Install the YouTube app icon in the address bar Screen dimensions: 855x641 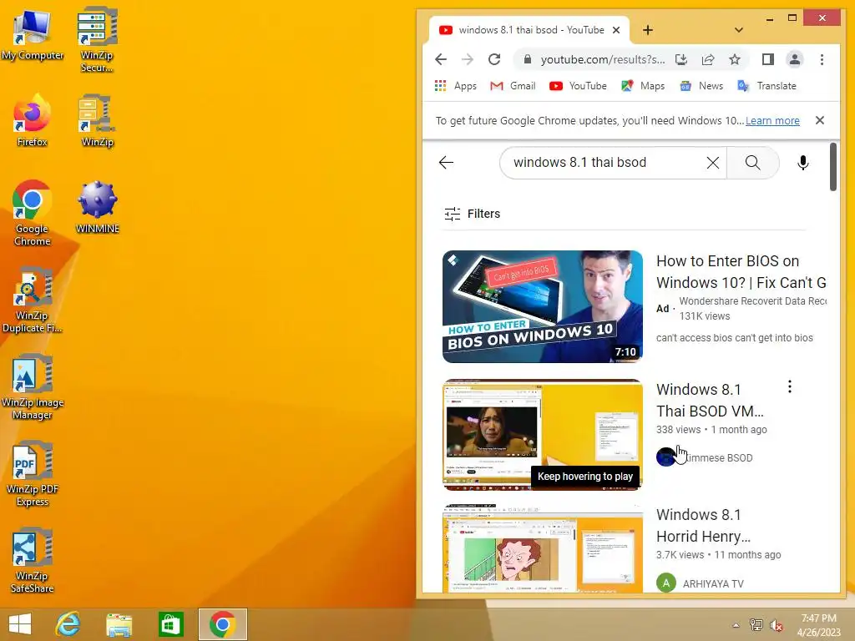[681, 59]
